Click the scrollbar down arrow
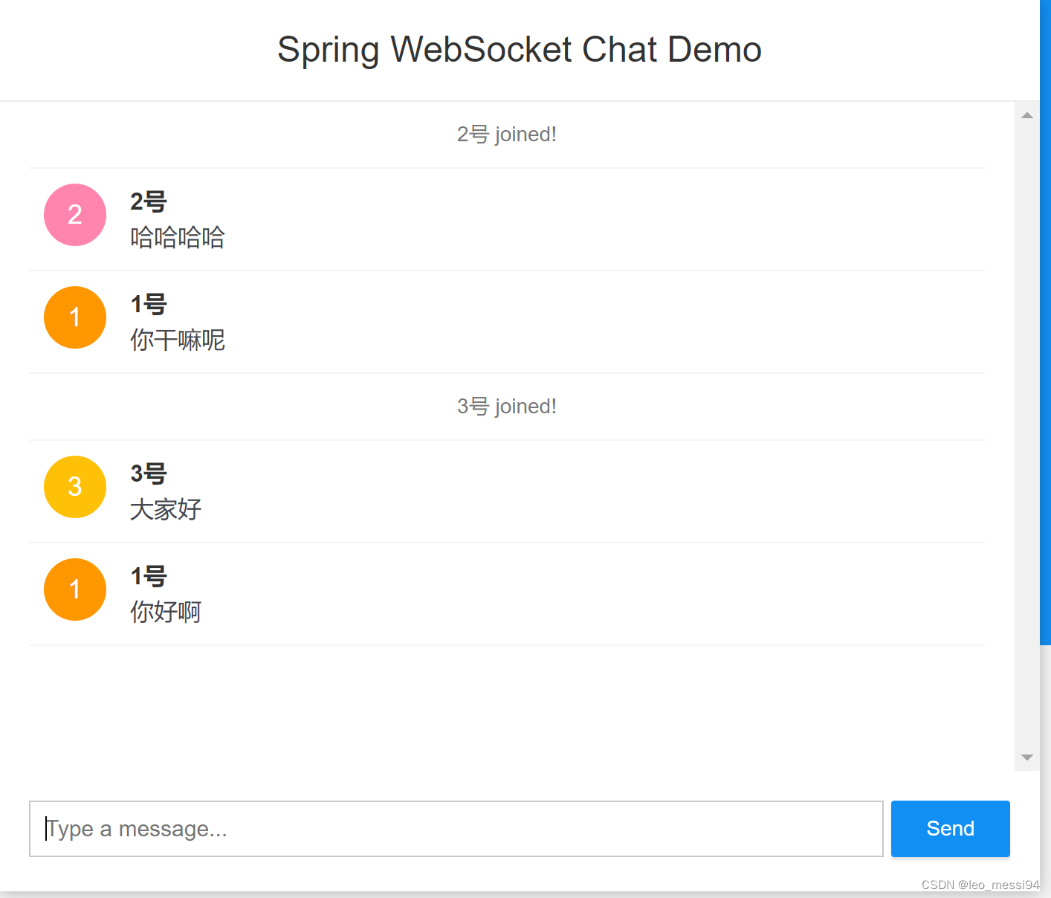The image size is (1051, 898). [1027, 758]
